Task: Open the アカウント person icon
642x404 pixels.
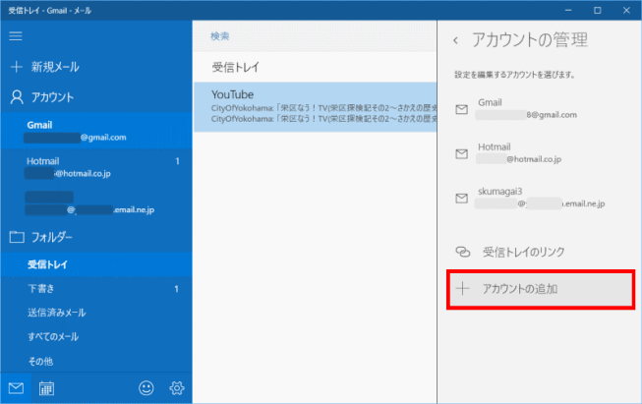Action: [x=17, y=97]
